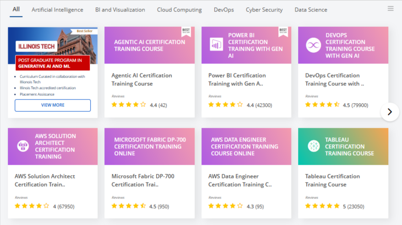Click 'Illinois Tech accredited certification' bullet

pyautogui.click(x=48, y=88)
